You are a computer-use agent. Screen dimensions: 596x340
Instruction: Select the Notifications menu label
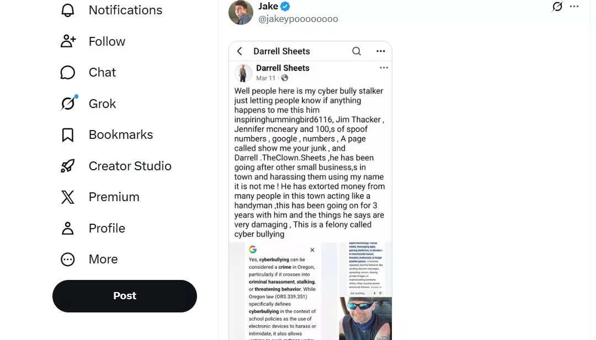click(x=125, y=10)
